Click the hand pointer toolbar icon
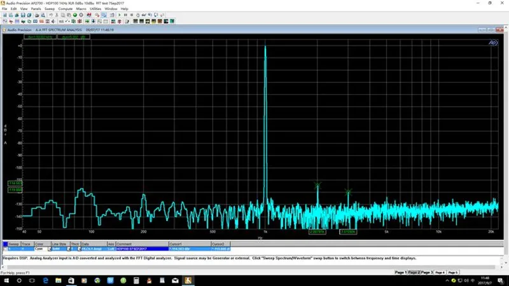This screenshot has width=509, height=286. click(137, 15)
